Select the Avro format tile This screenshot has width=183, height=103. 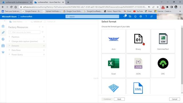(x=114, y=41)
